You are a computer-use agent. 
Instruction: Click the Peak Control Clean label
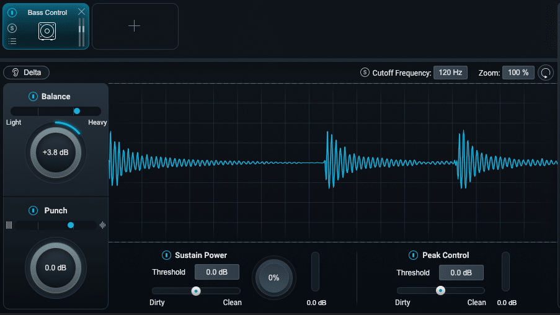click(476, 303)
